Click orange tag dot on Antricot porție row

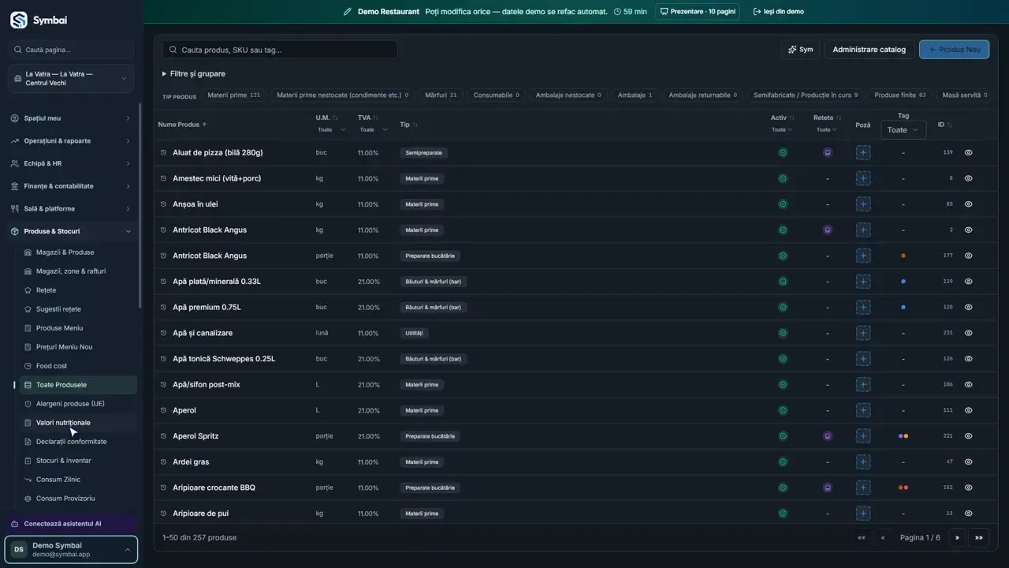903,256
